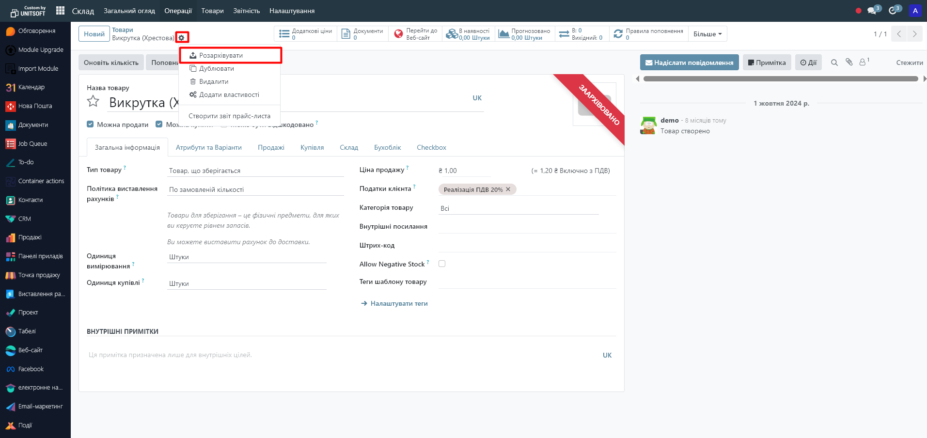Expand the Більше dropdown
The height and width of the screenshot is (438, 927).
[707, 34]
